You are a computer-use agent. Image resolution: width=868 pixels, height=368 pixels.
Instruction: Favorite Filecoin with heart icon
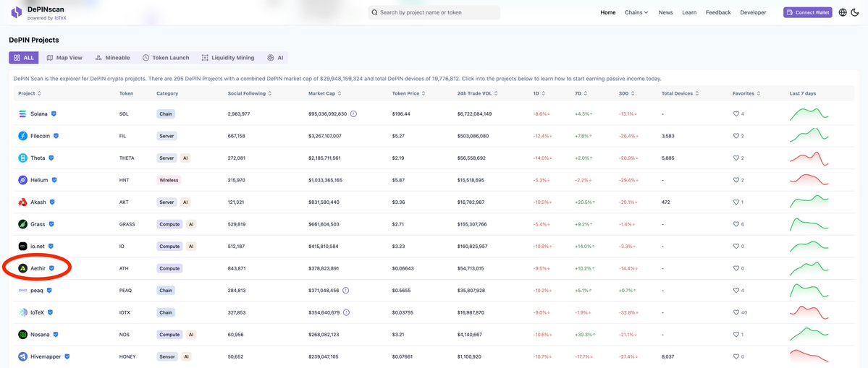click(736, 136)
